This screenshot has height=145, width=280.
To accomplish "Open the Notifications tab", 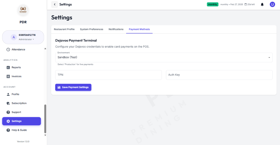I will click(x=116, y=29).
